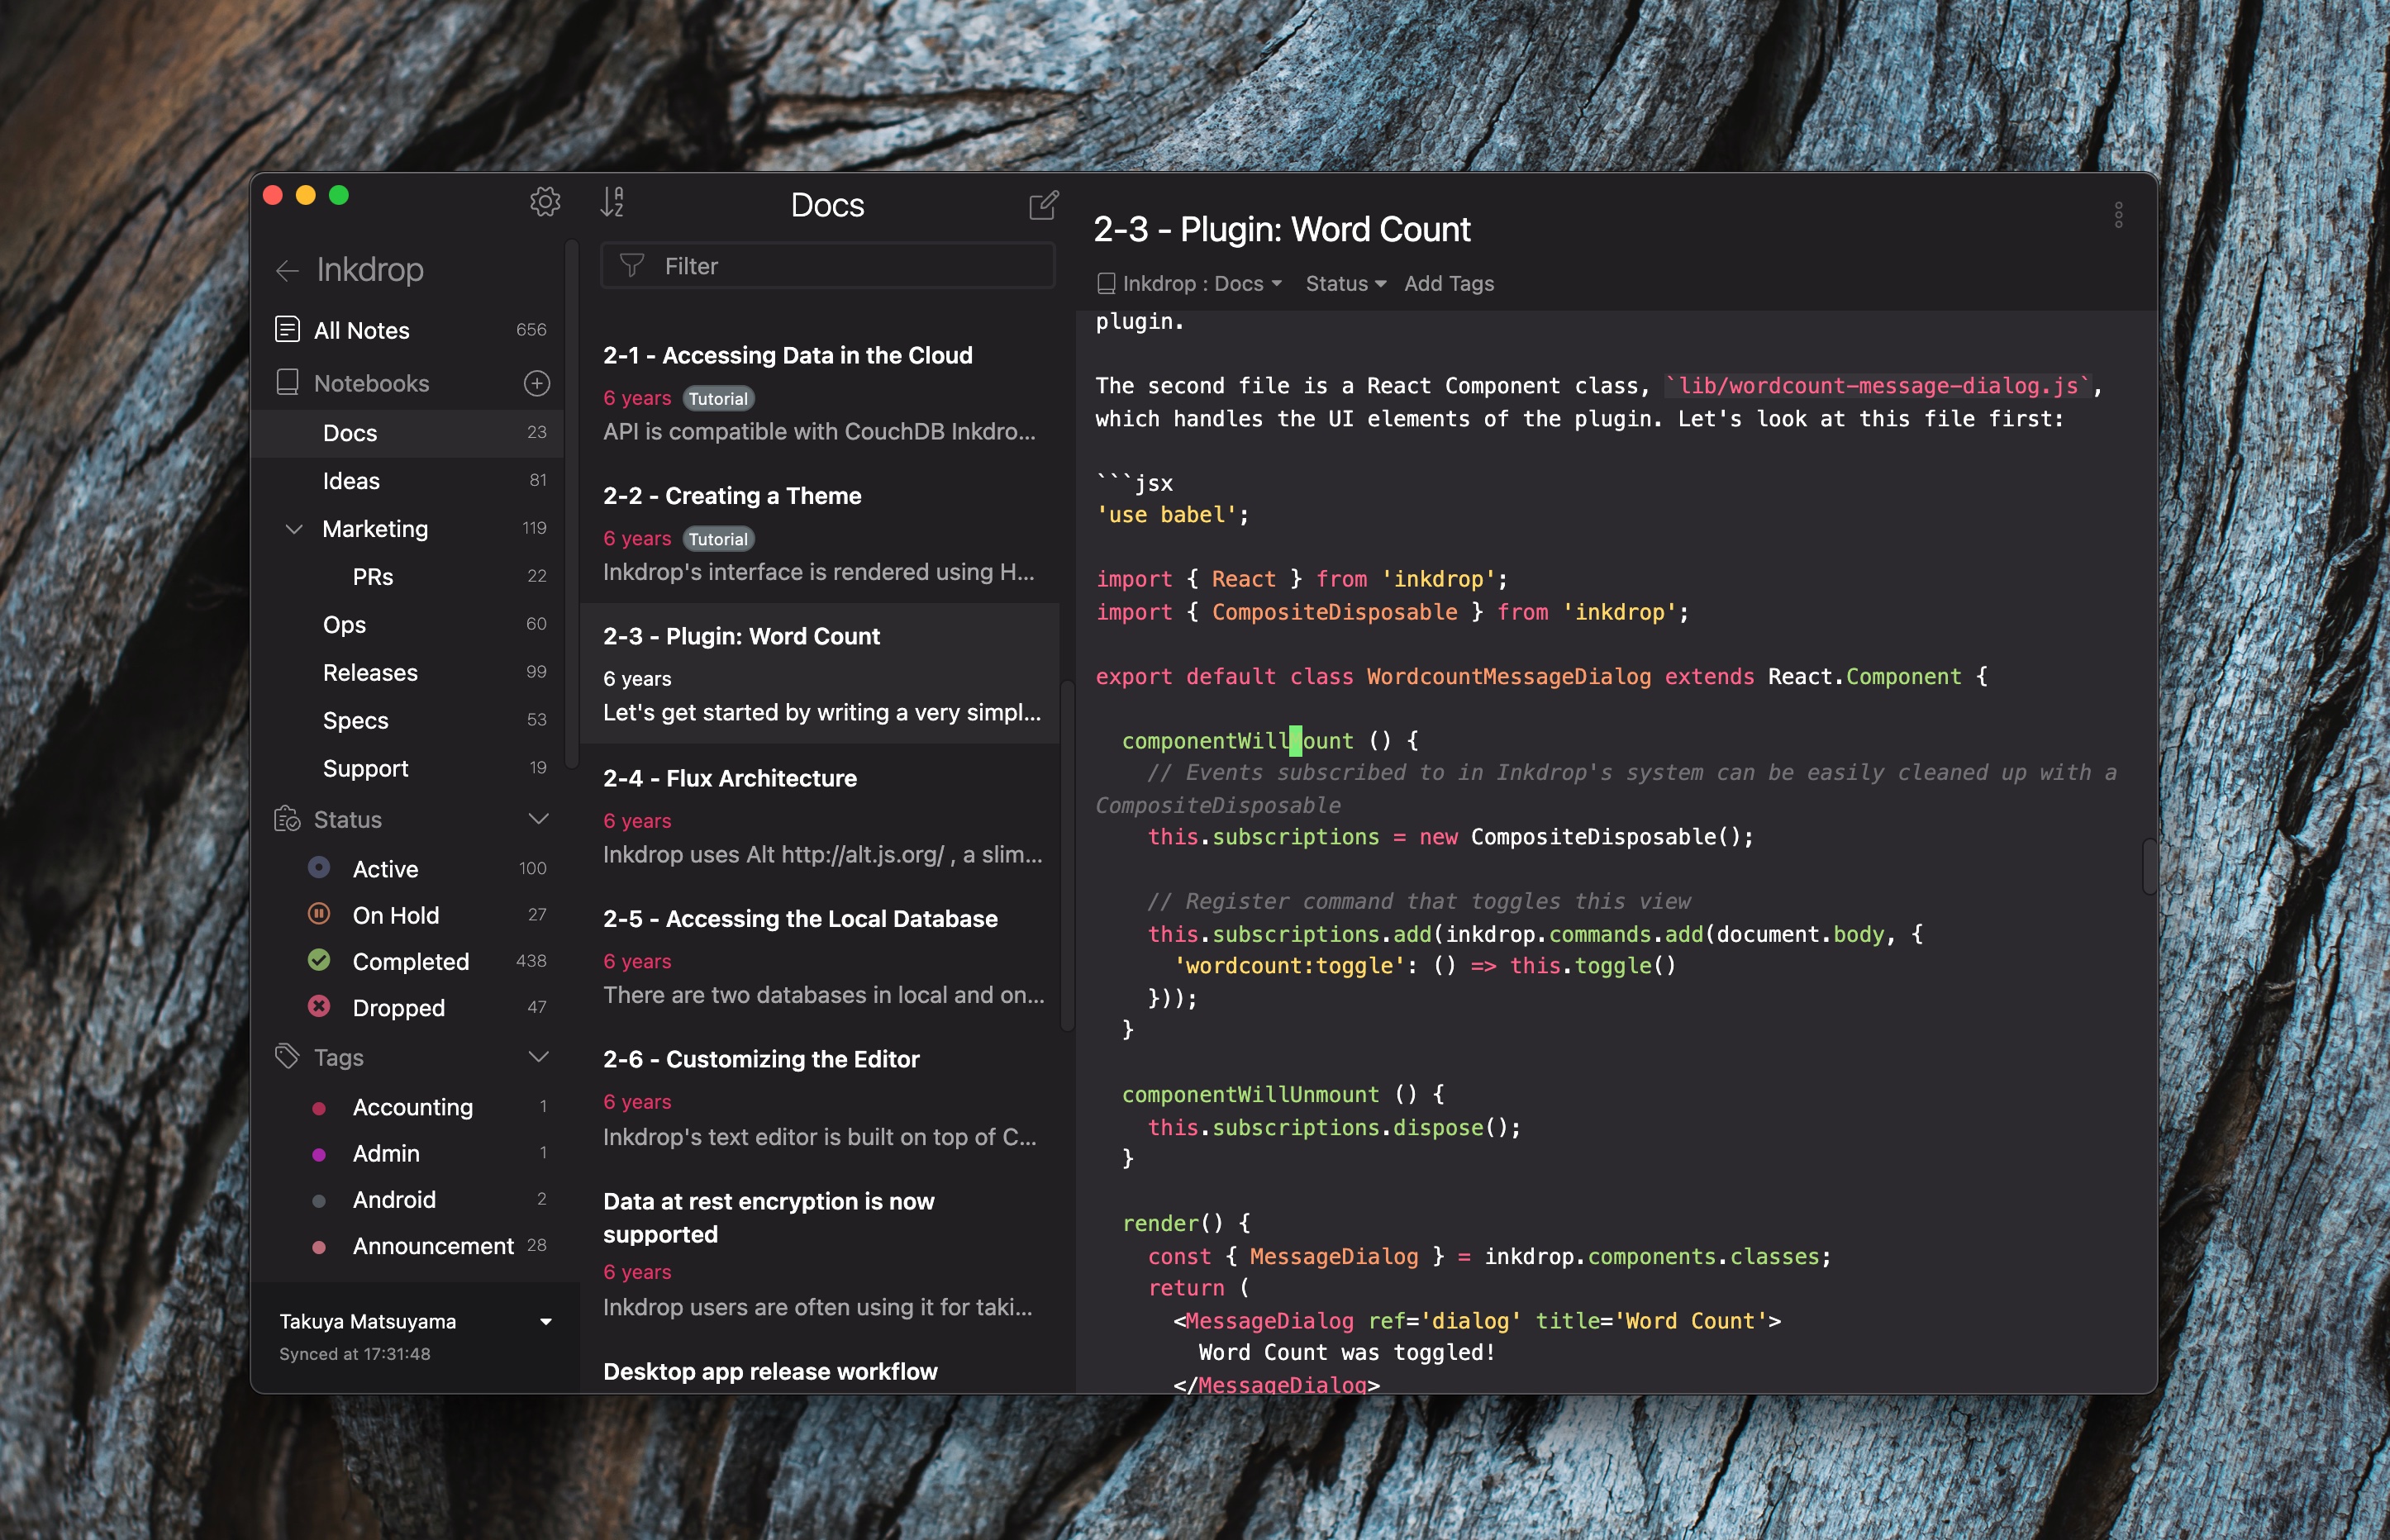2390x1540 pixels.
Task: Click inside the Filter search field
Action: (830, 265)
